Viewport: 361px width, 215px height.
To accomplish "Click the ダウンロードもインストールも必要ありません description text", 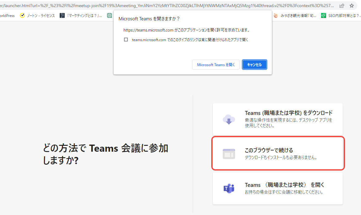I will (281, 158).
